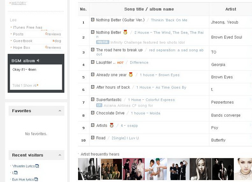Open the Guestbook menu item

23,41
